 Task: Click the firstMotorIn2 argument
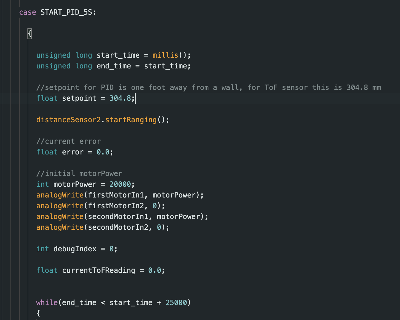tap(116, 206)
